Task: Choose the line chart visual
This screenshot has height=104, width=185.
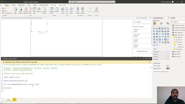Action: click(x=154, y=31)
